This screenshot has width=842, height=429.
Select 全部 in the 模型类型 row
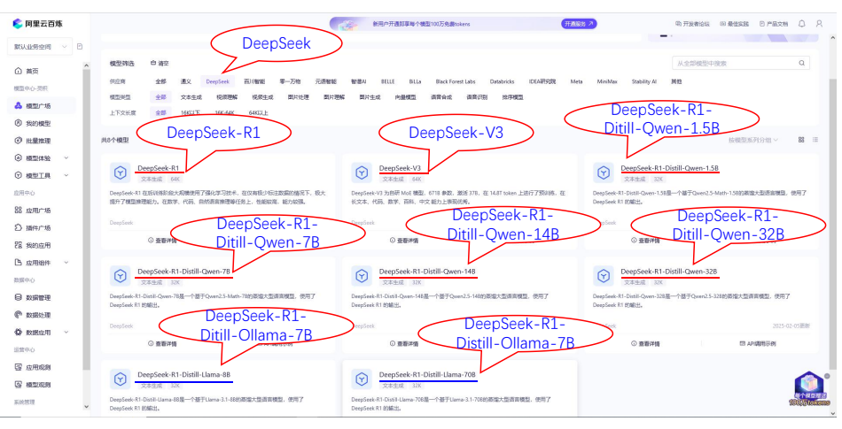pos(160,97)
